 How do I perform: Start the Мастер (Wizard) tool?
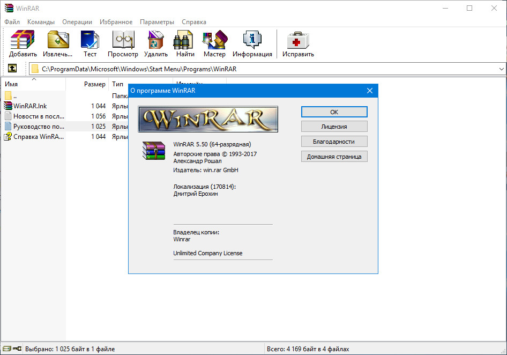(x=214, y=43)
